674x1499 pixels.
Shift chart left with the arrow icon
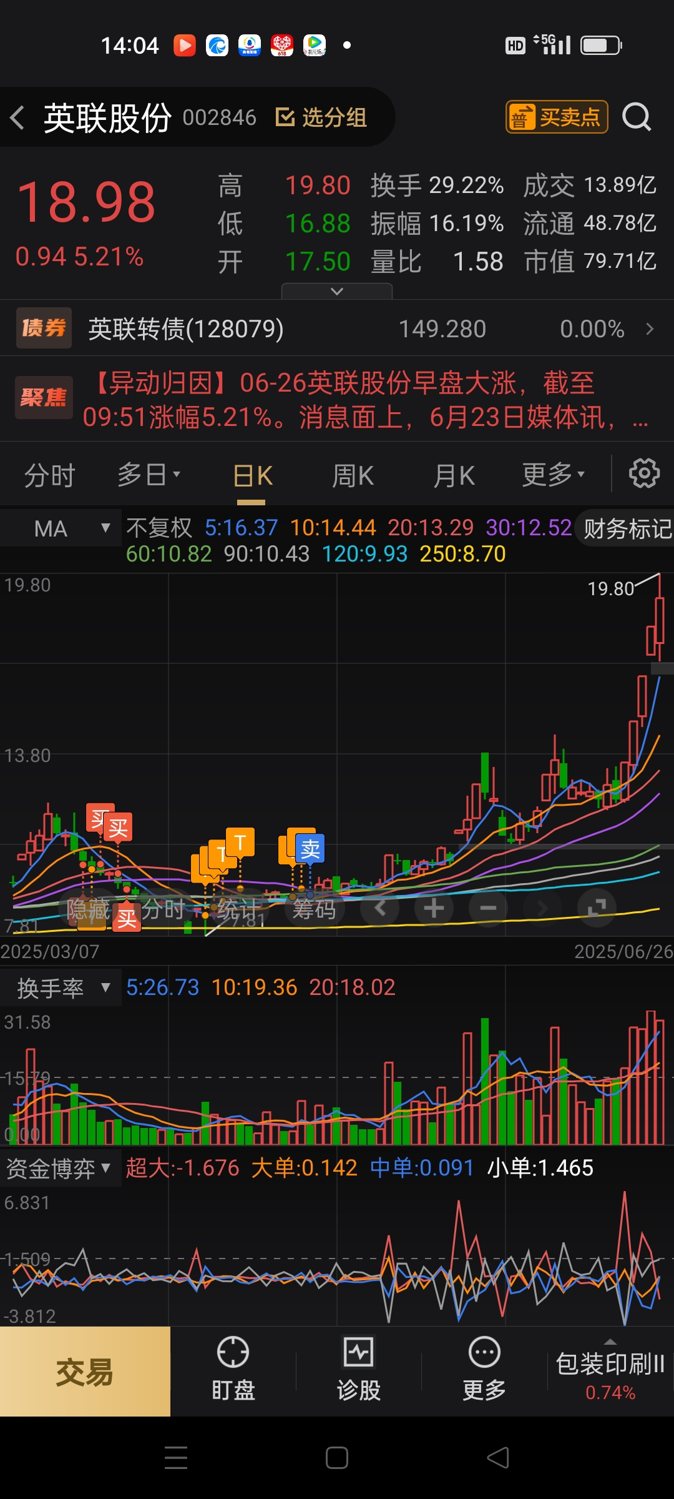380,908
